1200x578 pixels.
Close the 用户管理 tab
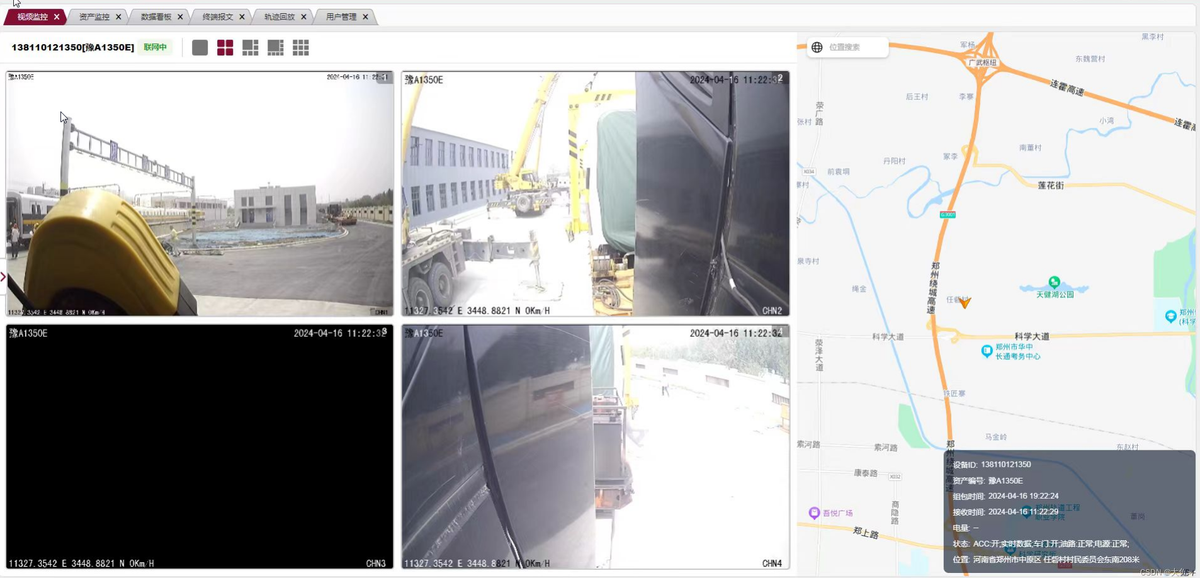365,17
